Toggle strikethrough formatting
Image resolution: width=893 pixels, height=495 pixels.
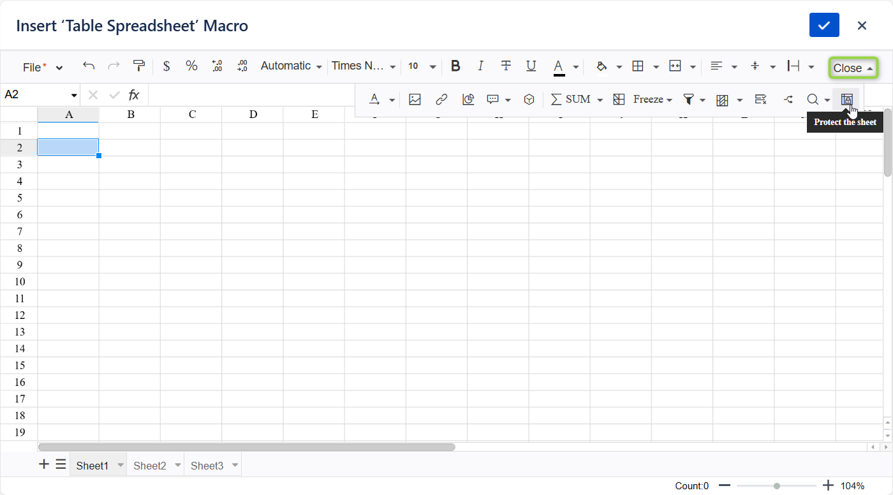tap(506, 66)
